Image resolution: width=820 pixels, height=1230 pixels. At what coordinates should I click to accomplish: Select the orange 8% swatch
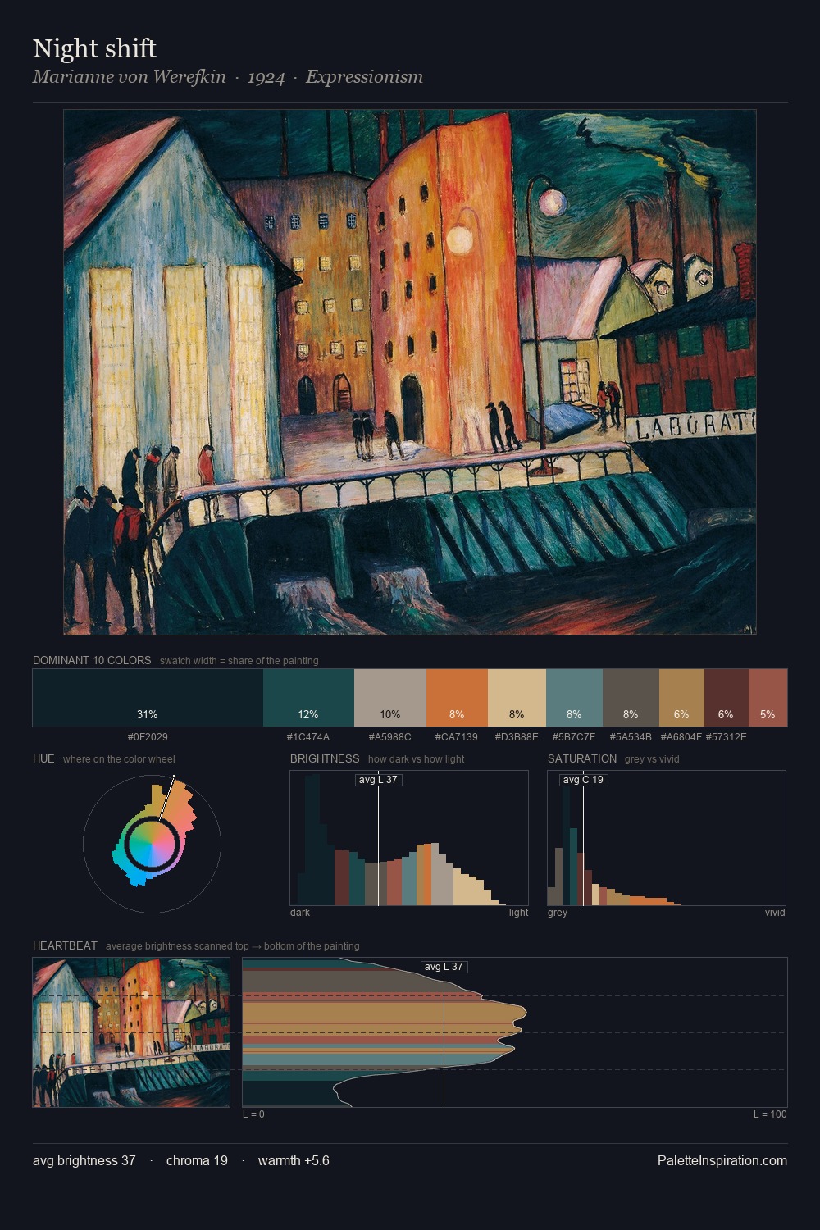click(x=457, y=698)
